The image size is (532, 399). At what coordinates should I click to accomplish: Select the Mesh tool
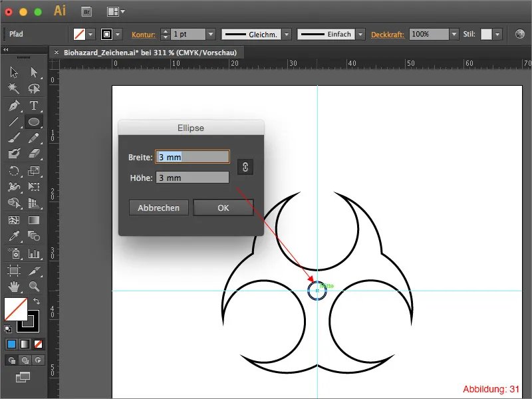pos(14,220)
